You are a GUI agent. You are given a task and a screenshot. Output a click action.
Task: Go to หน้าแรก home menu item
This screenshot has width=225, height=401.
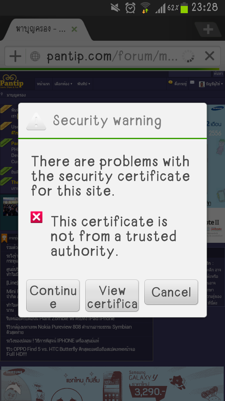tap(43, 84)
